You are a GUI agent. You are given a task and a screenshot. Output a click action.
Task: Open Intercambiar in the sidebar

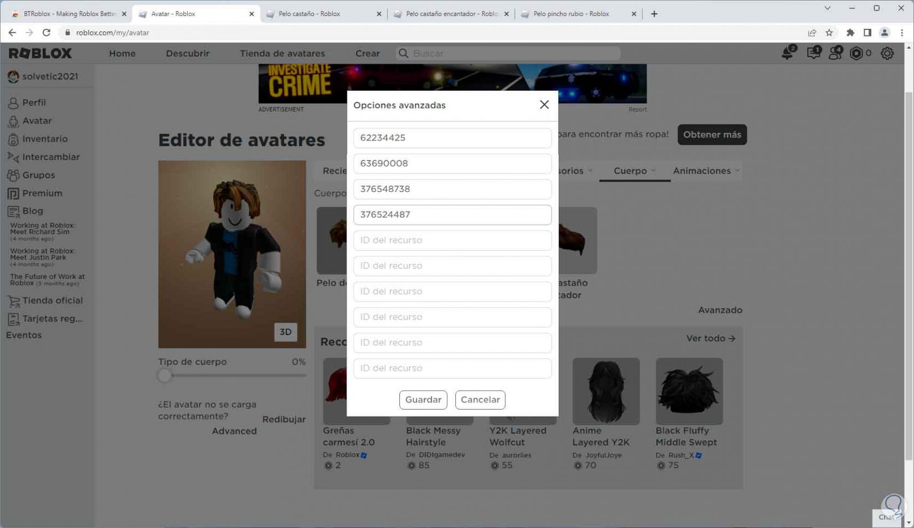coord(51,157)
